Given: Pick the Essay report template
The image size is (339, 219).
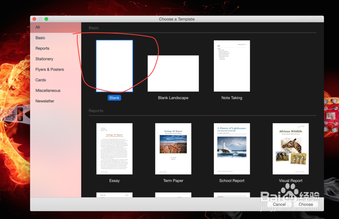Looking at the screenshot, I should coord(114,149).
